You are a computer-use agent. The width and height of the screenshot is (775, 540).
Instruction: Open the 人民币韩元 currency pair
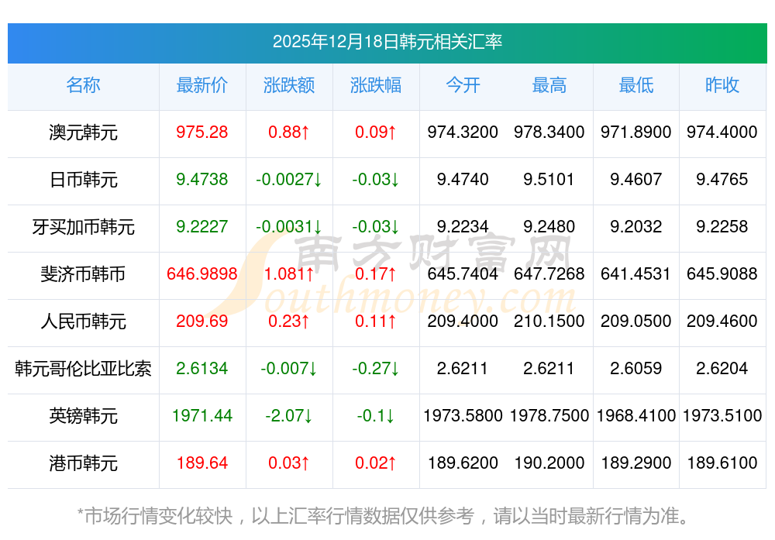point(83,322)
